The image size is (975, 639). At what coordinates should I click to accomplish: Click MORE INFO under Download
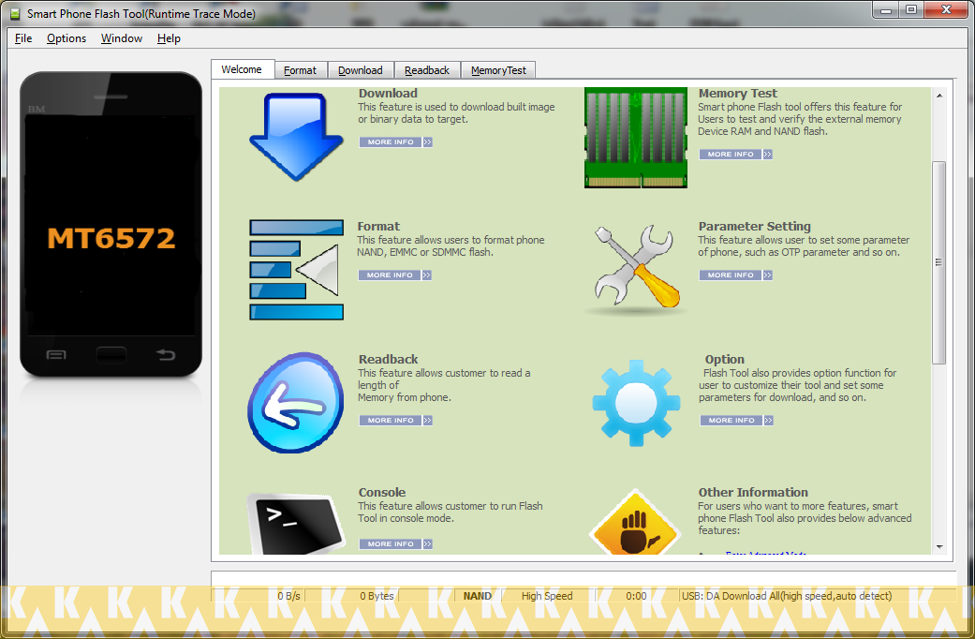tap(396, 142)
